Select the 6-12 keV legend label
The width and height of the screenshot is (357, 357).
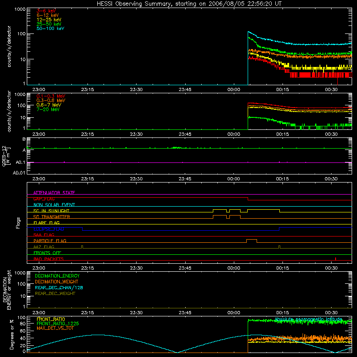point(48,15)
